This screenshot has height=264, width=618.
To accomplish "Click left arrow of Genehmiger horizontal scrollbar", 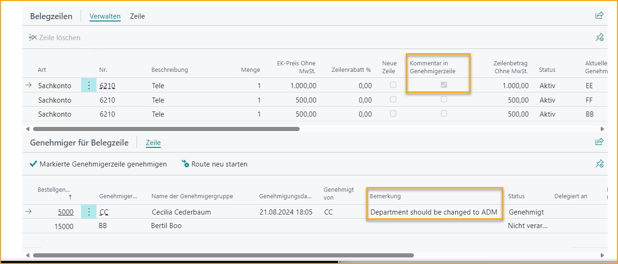I will pyautogui.click(x=27, y=255).
